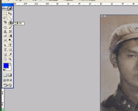Select the Clone Stamp tool

pyautogui.click(x=5, y=32)
